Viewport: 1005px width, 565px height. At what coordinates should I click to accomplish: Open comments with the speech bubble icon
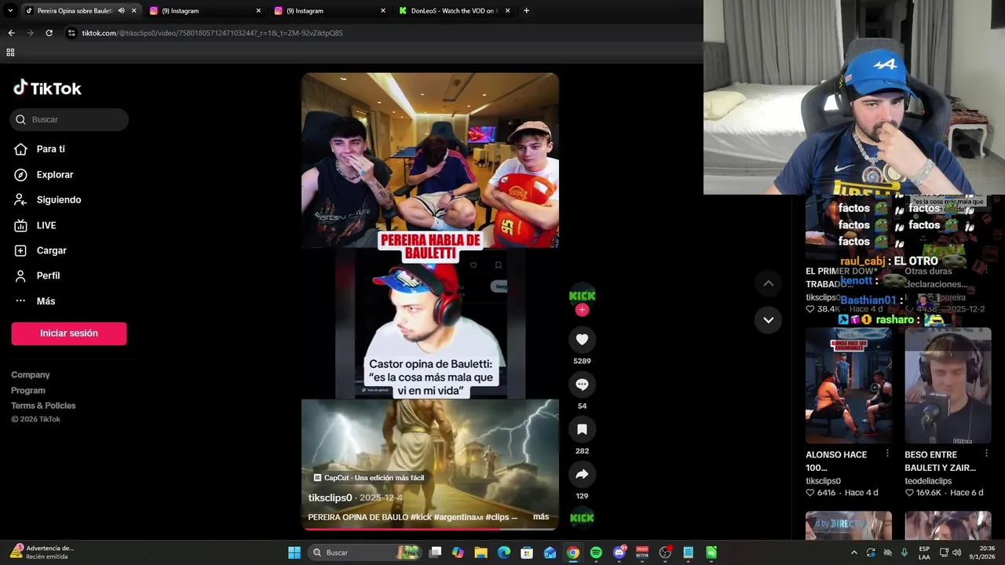[582, 385]
